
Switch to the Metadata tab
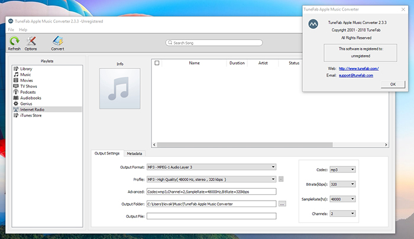pos(134,153)
